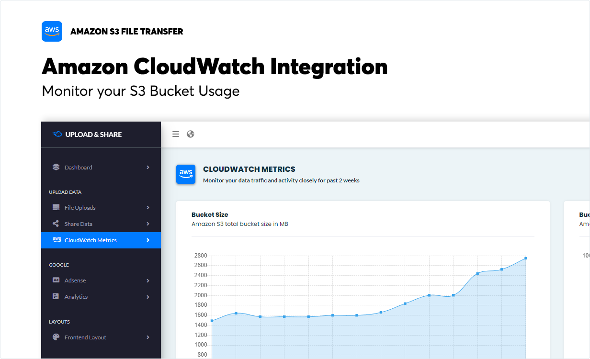The height and width of the screenshot is (359, 590).
Task: Click the CLOUDWATCH METRICS heading text
Action: point(249,169)
